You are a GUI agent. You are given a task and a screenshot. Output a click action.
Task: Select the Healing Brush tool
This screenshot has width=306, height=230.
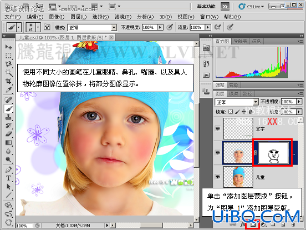pos(8,100)
